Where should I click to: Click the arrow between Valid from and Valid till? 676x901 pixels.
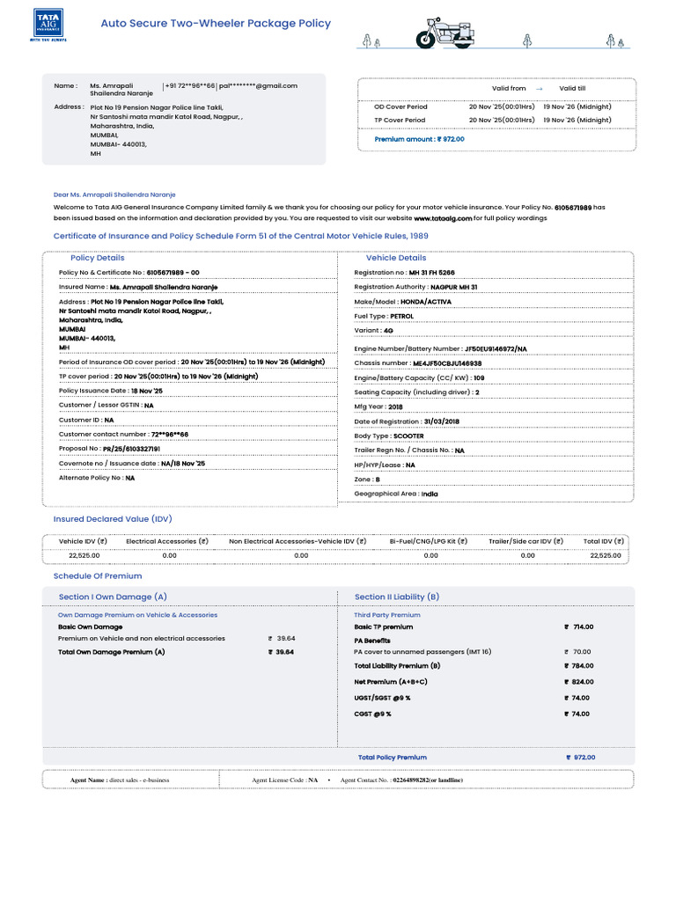(x=540, y=89)
